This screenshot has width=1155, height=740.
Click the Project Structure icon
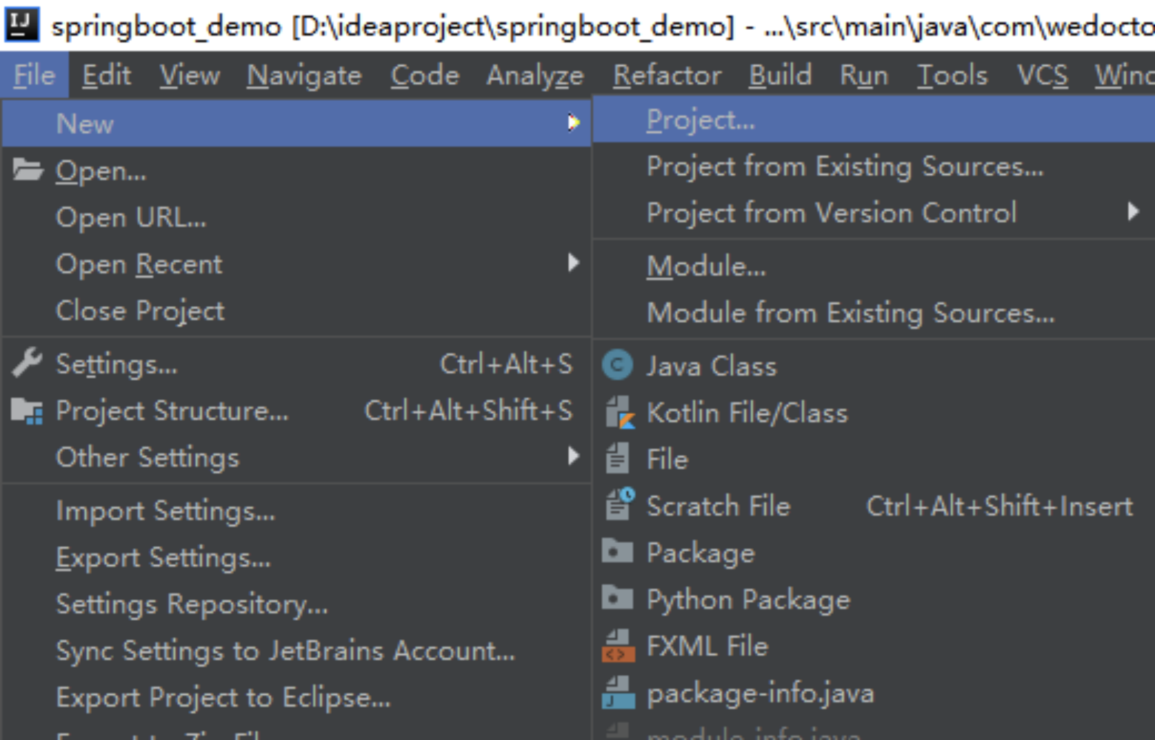coord(27,411)
